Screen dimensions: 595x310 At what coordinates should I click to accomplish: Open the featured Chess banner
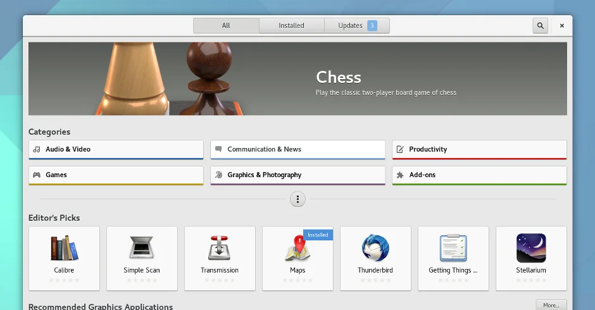click(x=297, y=79)
